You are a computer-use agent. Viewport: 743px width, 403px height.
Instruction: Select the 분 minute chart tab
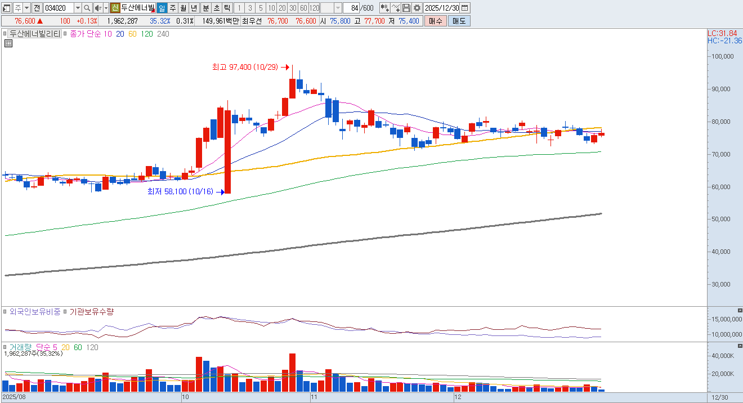coord(205,8)
